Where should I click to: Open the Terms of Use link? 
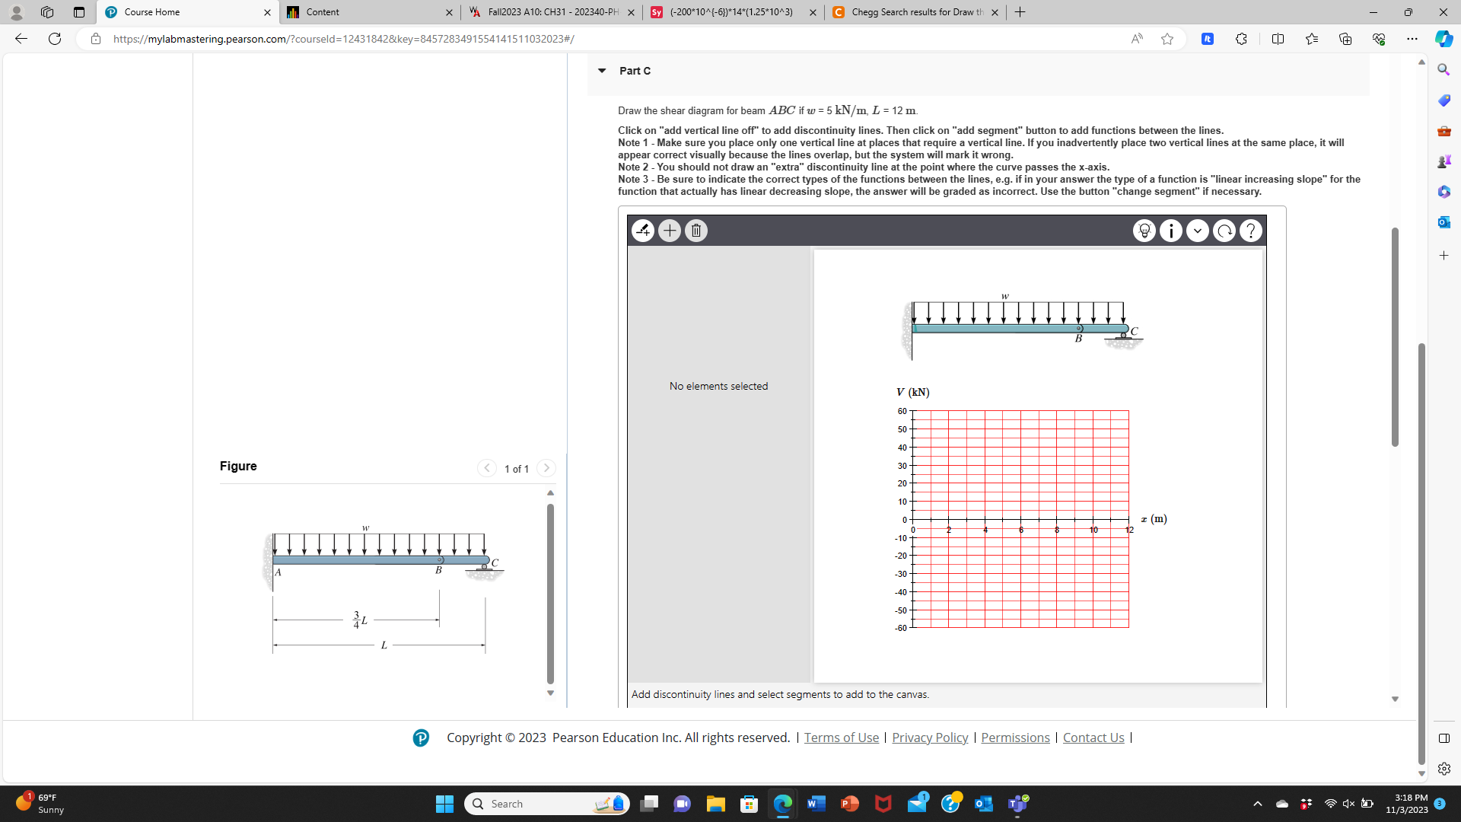[841, 738]
